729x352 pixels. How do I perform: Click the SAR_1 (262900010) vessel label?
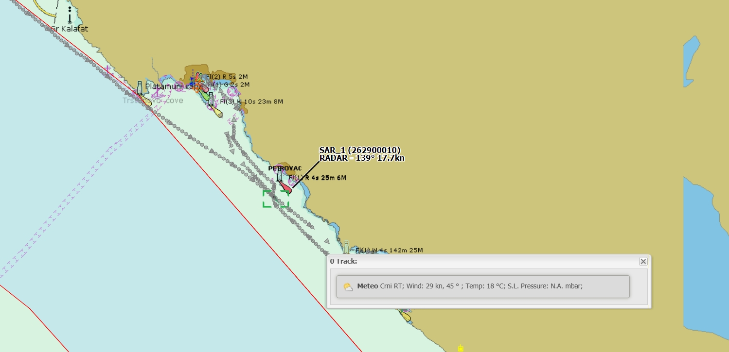point(359,150)
